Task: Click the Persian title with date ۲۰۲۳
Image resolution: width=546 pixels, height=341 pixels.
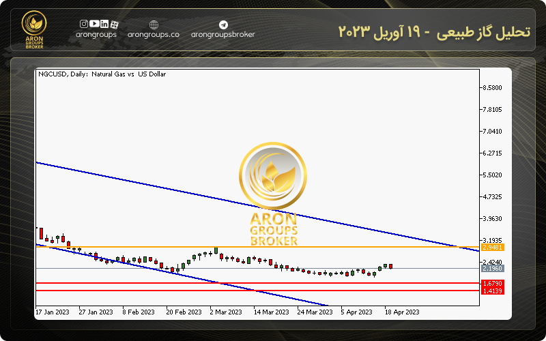Action: pos(434,31)
